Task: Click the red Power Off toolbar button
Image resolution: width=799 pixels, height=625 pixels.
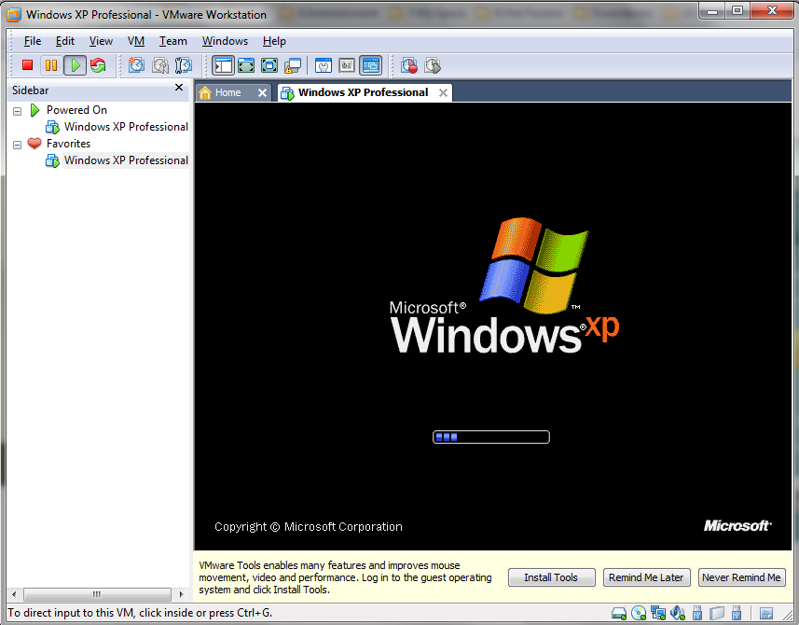Action: coord(27,65)
